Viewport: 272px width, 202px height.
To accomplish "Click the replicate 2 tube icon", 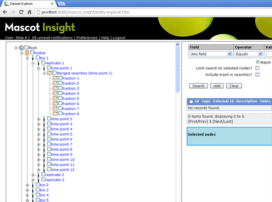I will 38,175.
